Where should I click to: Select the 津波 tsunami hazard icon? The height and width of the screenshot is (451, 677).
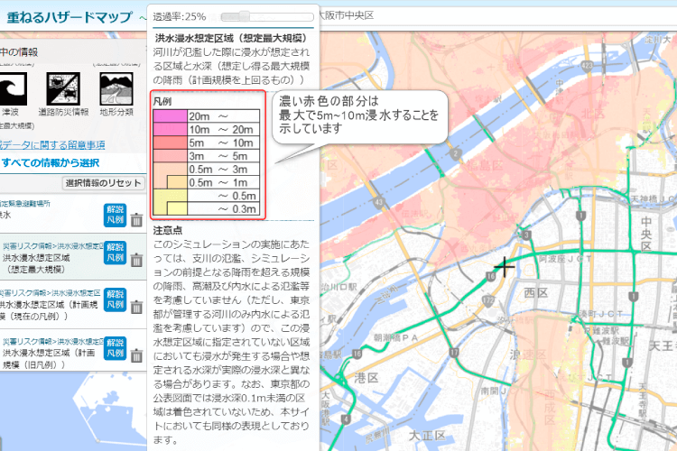pyautogui.click(x=13, y=89)
